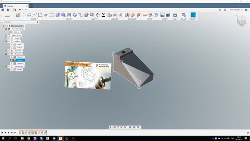250x141 pixels.
Task: Toggle visibility bulb of Bodies folder
Action: click(x=9, y=42)
